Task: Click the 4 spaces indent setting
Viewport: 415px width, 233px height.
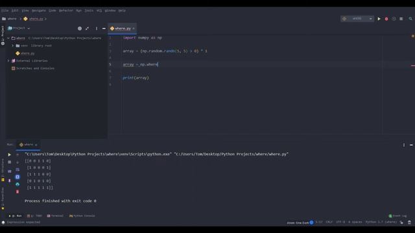Action: [x=355, y=222]
